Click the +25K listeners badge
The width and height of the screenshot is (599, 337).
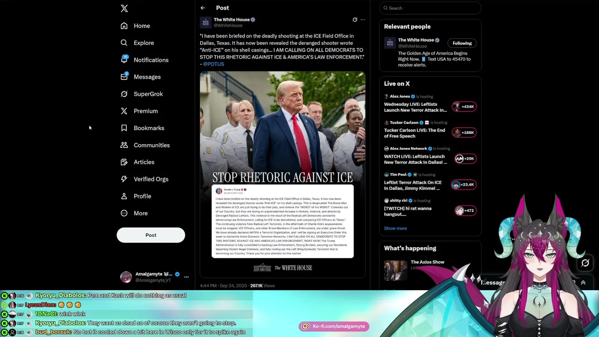click(465, 159)
